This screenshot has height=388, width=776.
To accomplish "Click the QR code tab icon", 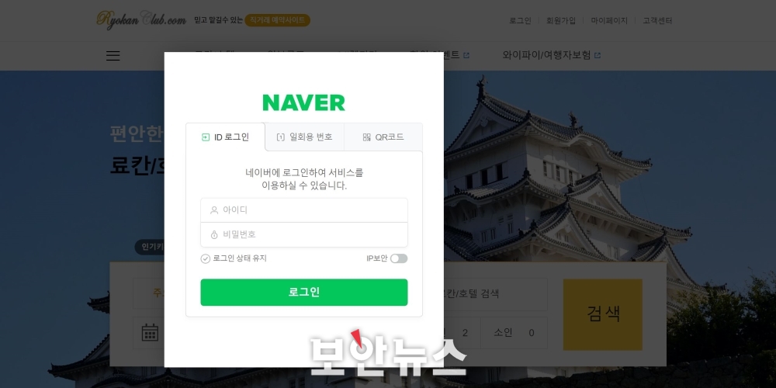I will click(367, 137).
